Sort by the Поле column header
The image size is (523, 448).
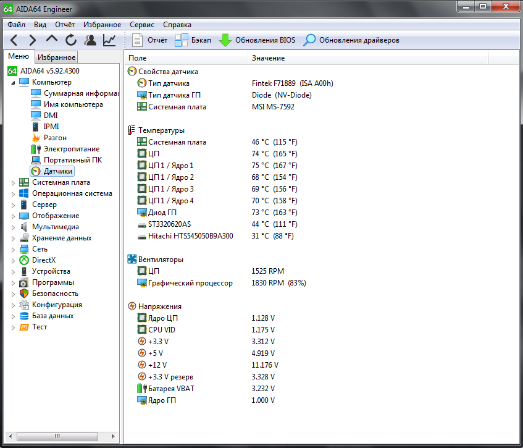point(186,57)
